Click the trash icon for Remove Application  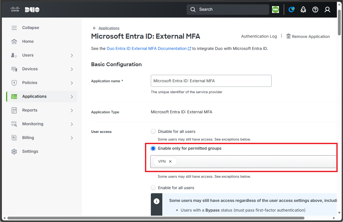point(288,36)
